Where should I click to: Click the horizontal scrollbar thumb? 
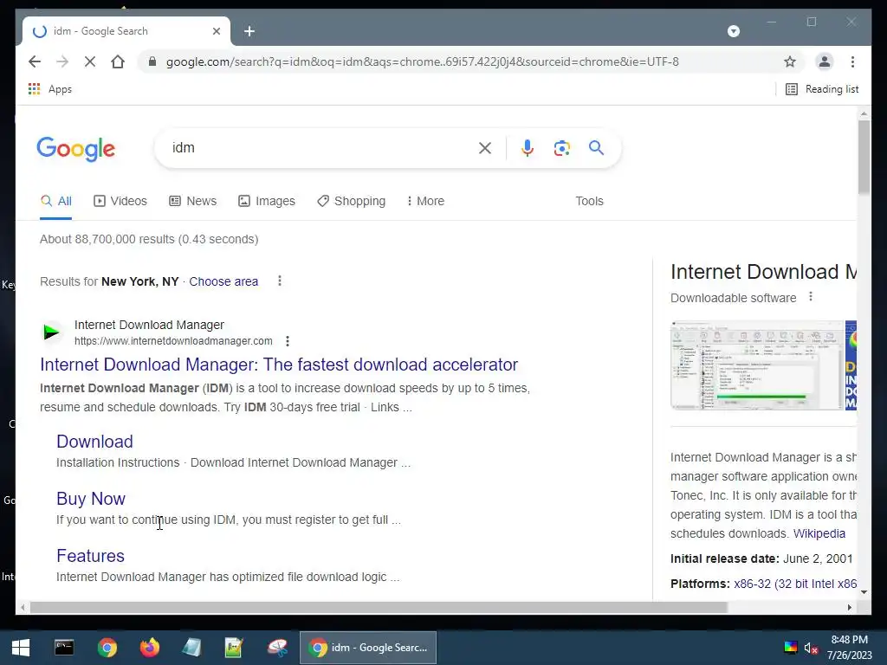pos(379,607)
